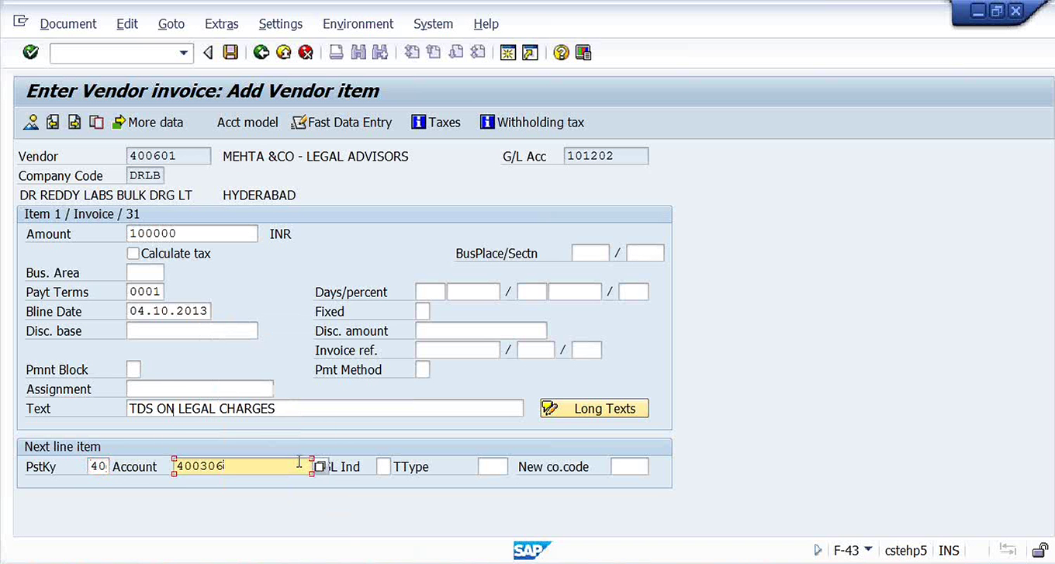Tick the Calculate tax checkbox

pos(133,253)
